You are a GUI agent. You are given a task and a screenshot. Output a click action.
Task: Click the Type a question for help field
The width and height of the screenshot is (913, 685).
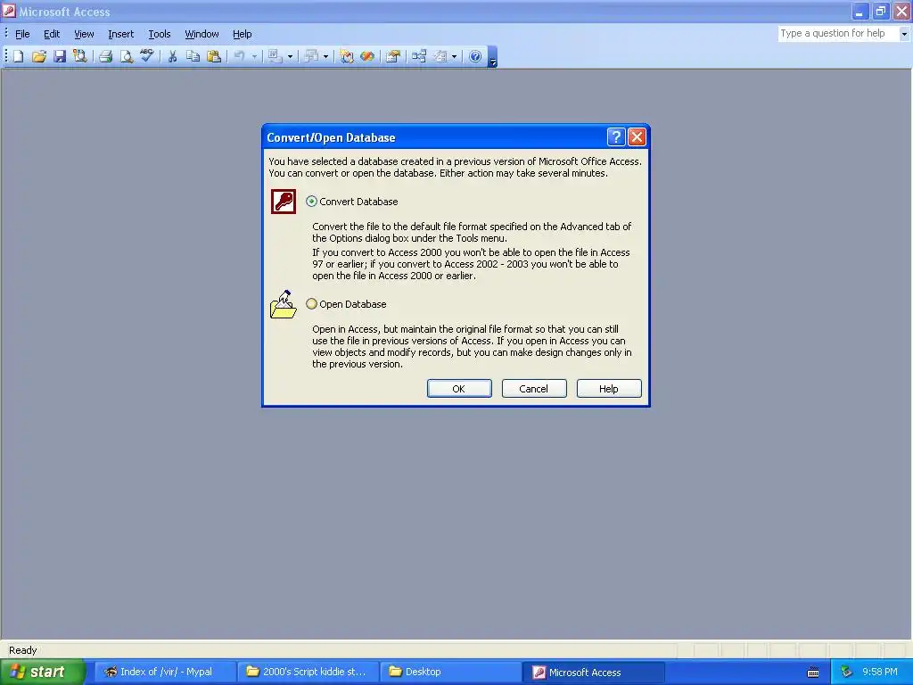(838, 34)
